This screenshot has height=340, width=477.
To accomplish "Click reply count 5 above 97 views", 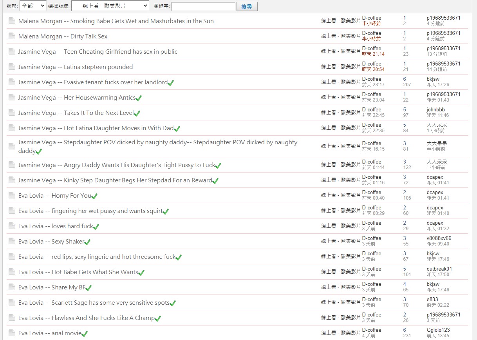I will (405, 110).
